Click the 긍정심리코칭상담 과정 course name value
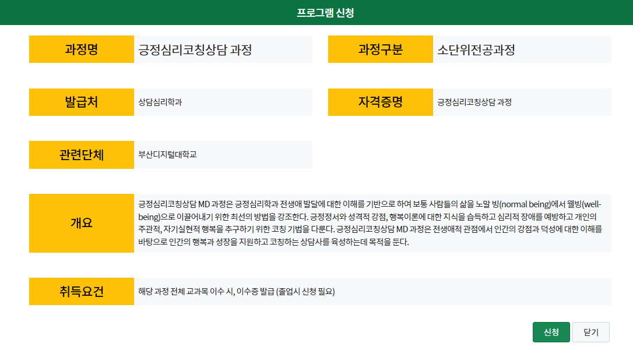The width and height of the screenshot is (633, 347). coord(195,49)
